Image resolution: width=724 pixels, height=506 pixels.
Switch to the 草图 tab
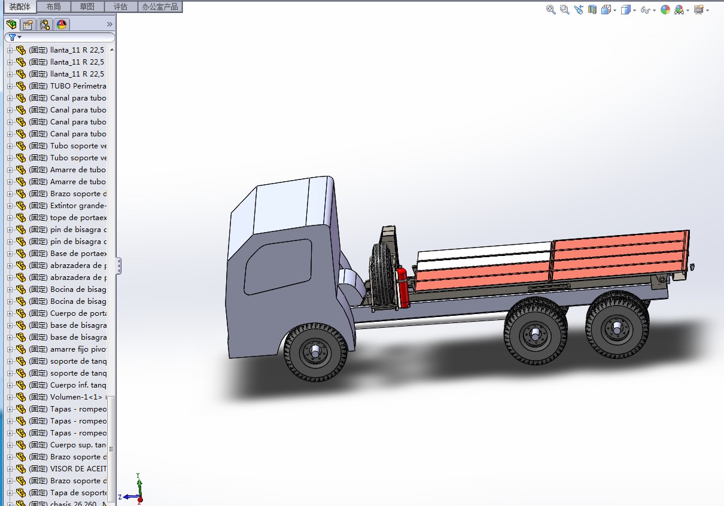[87, 7]
